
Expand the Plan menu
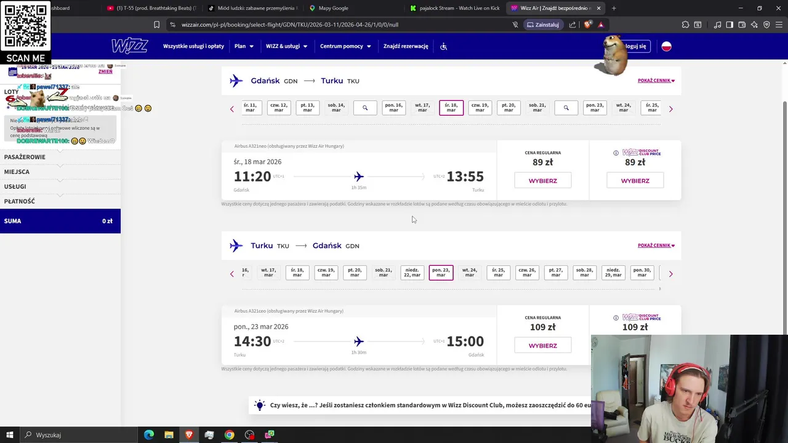click(x=244, y=46)
